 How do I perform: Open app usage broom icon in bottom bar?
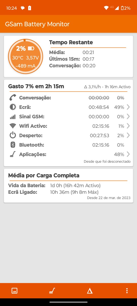pos(52,291)
